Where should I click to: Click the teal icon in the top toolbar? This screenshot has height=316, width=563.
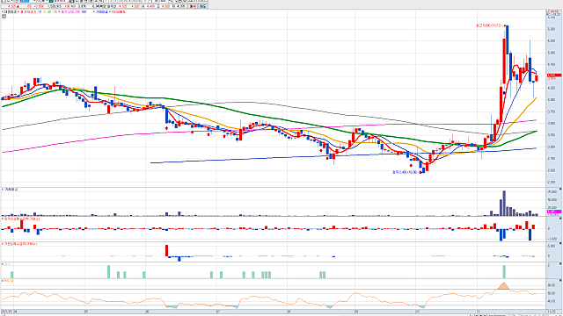tap(51, 2)
